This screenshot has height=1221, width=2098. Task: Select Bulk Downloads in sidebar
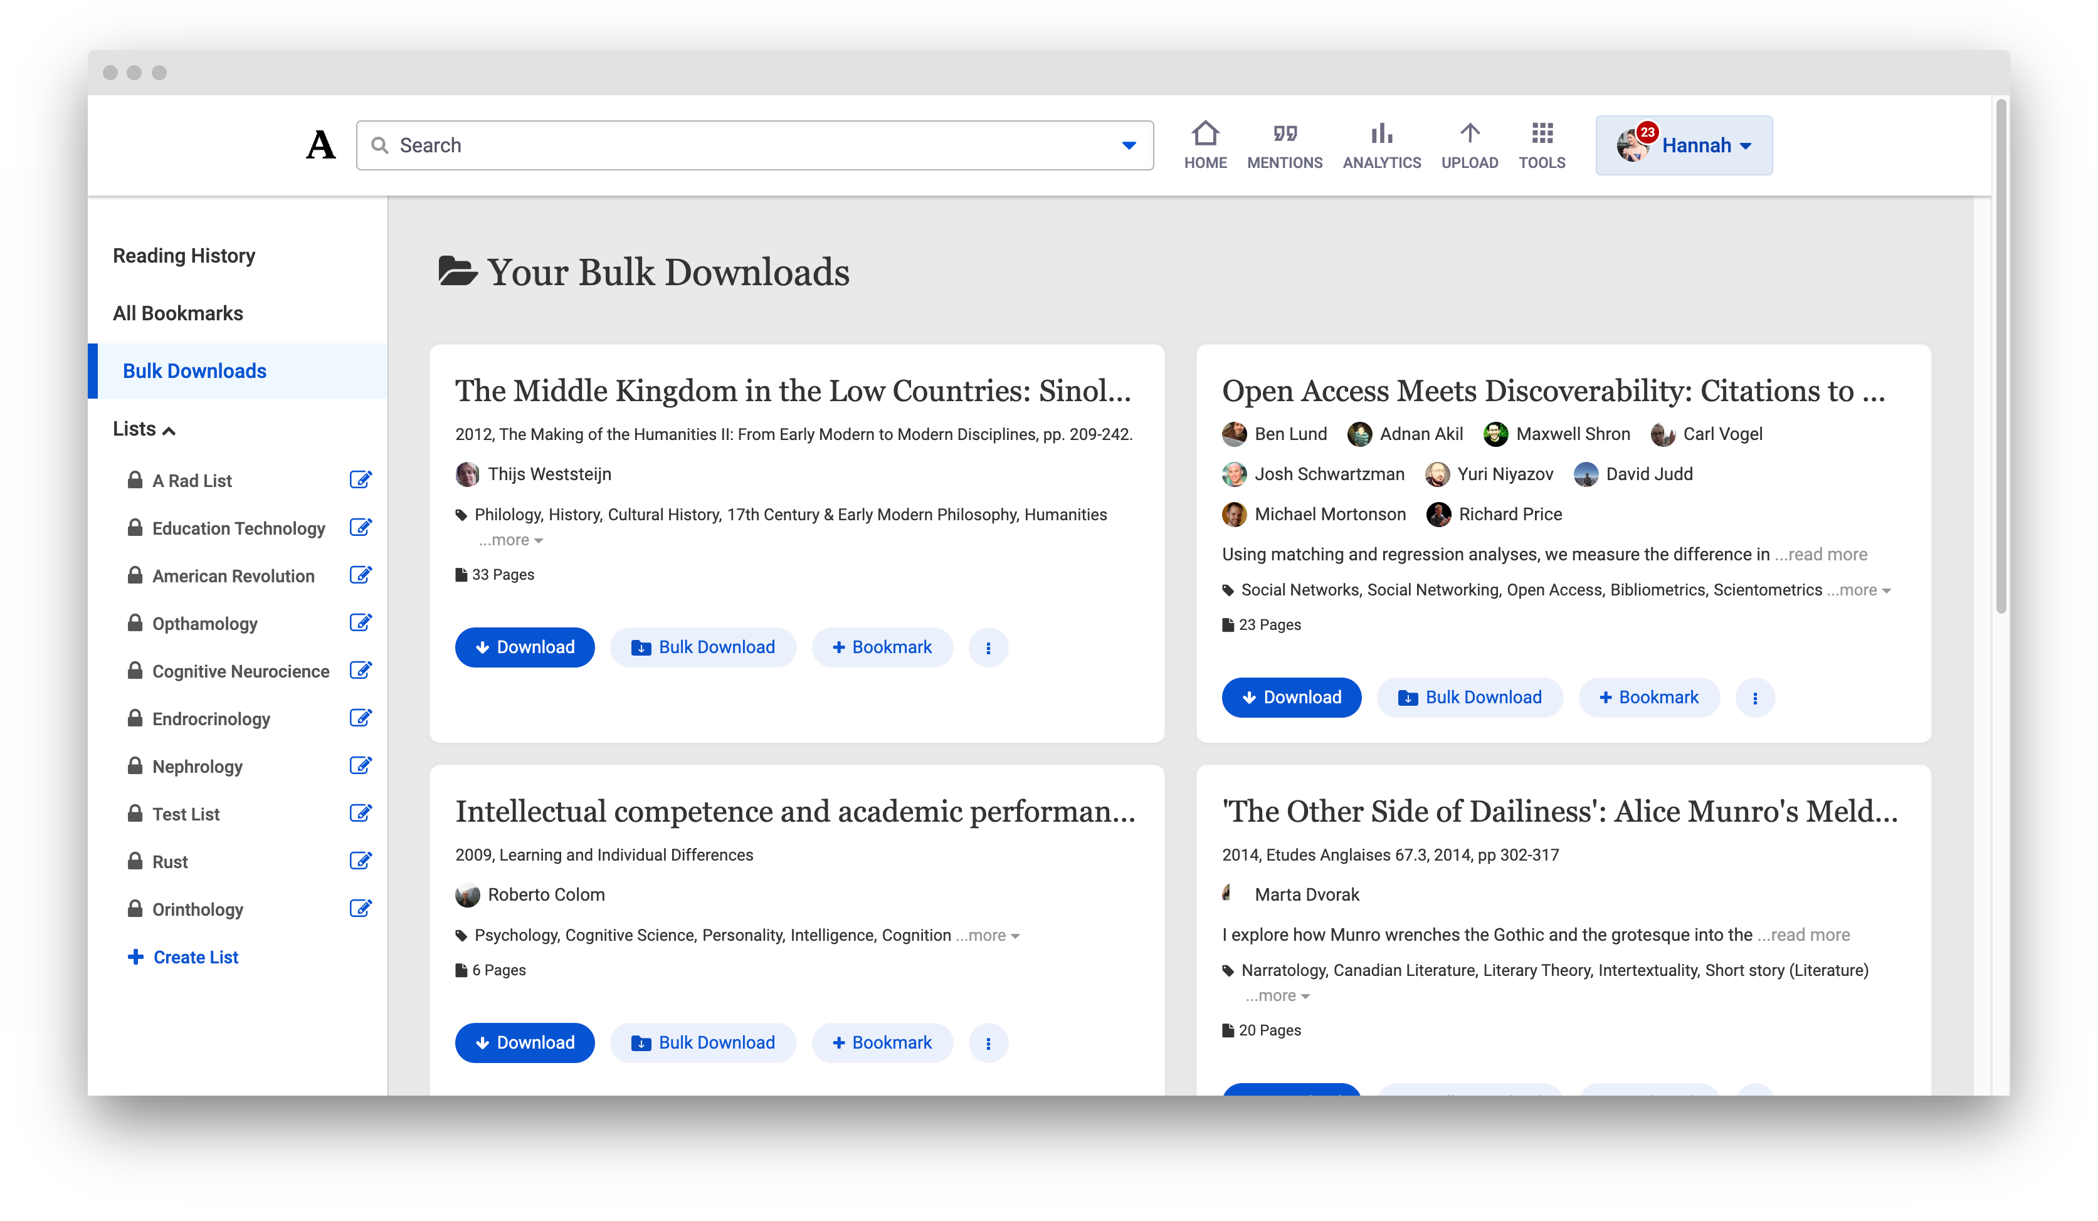(237, 371)
